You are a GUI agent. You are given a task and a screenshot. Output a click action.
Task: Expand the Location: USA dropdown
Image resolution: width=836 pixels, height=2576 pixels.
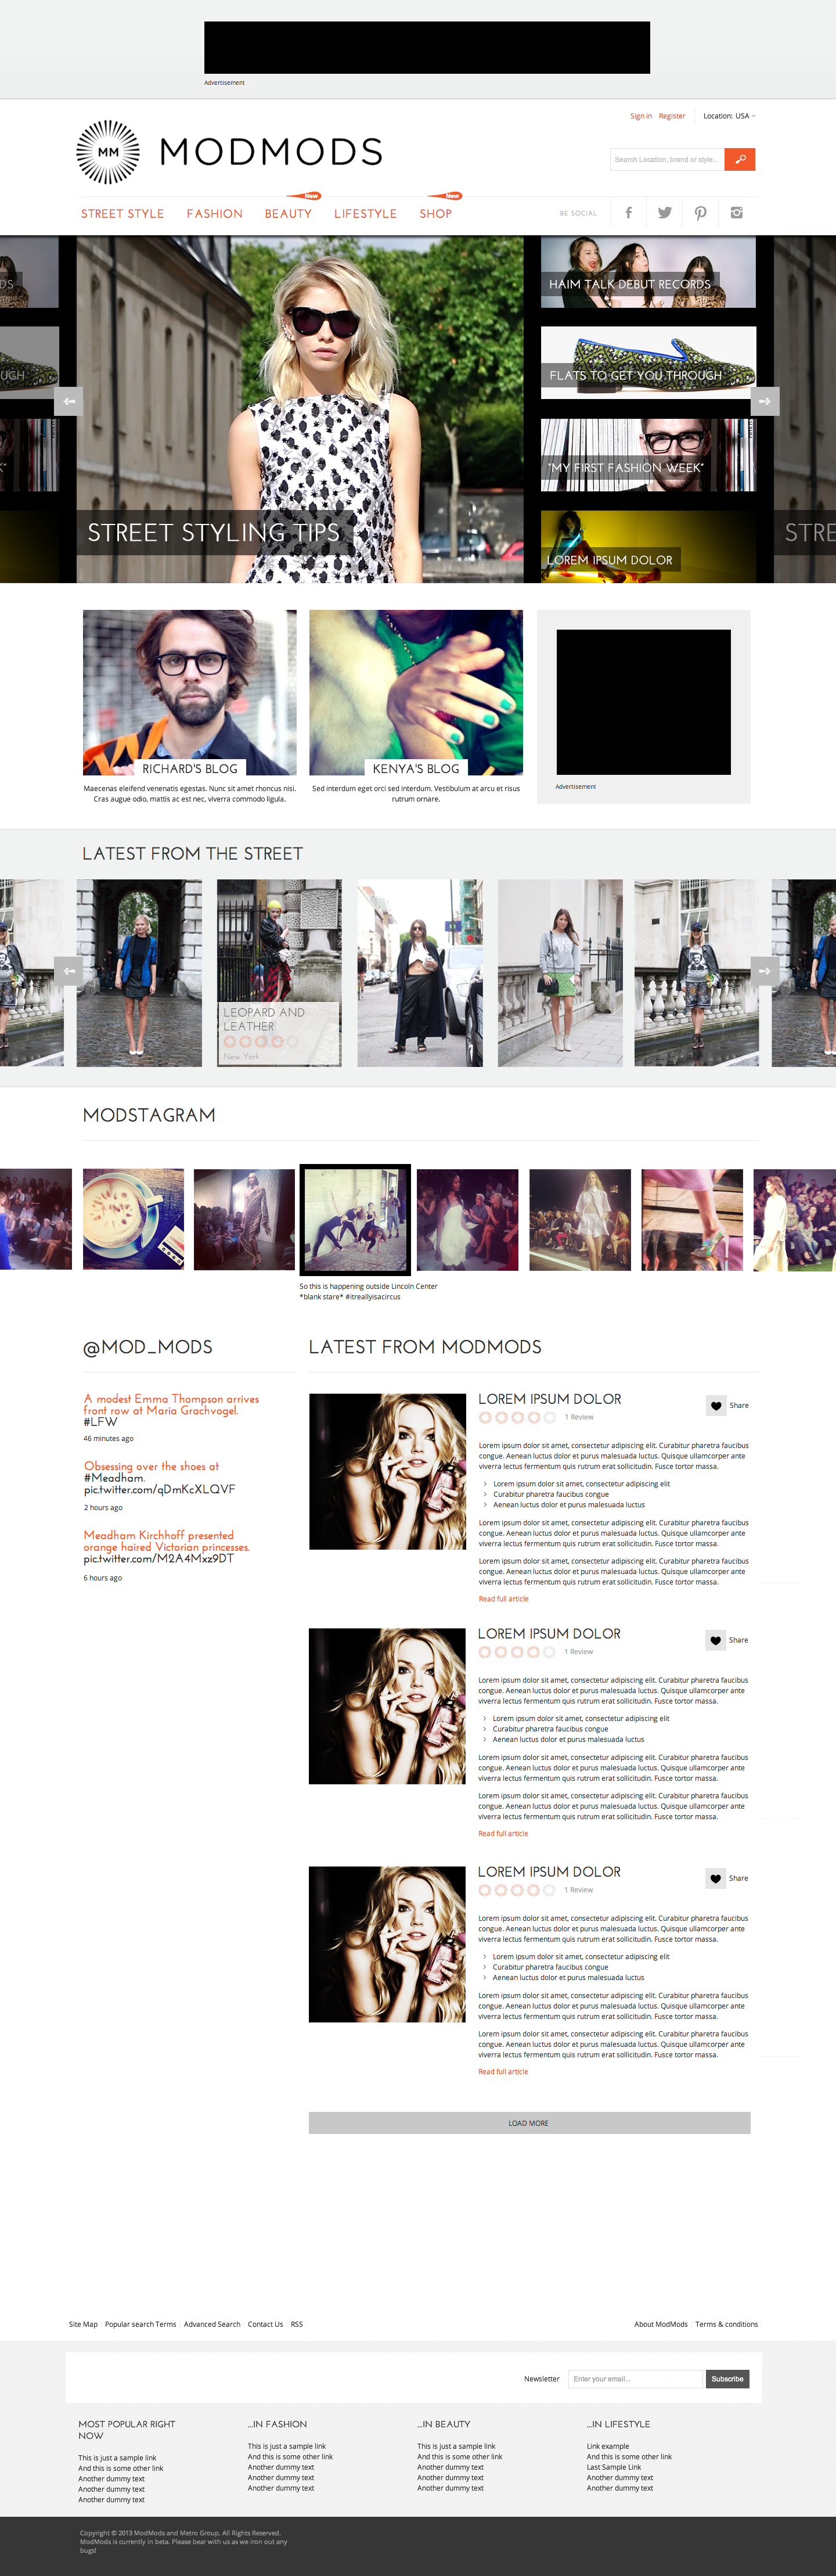(728, 116)
